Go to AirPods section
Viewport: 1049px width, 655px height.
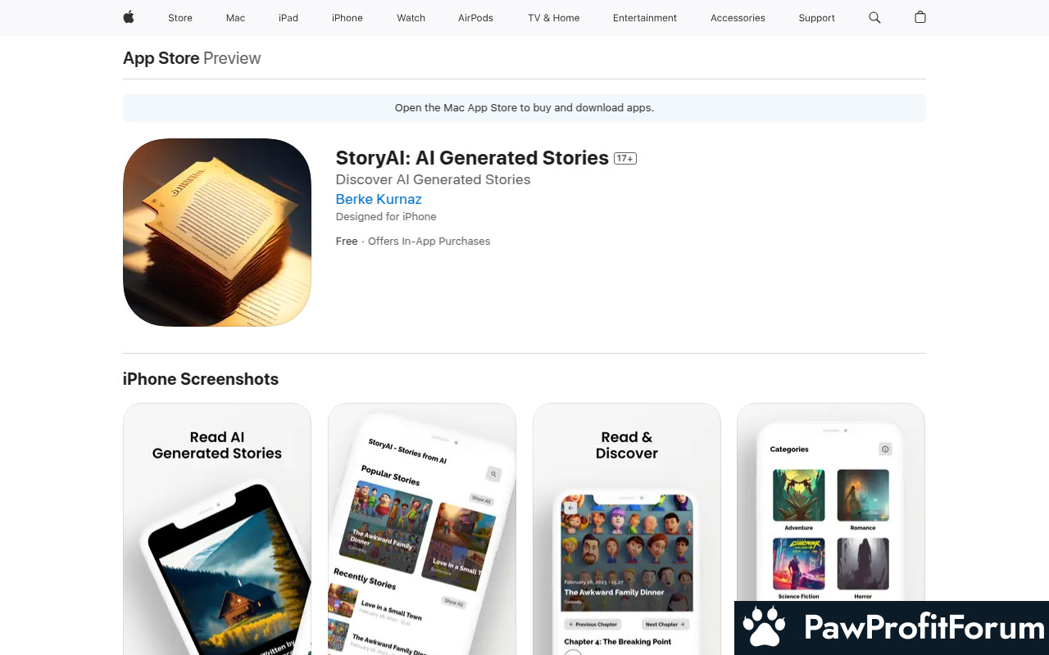click(x=475, y=18)
